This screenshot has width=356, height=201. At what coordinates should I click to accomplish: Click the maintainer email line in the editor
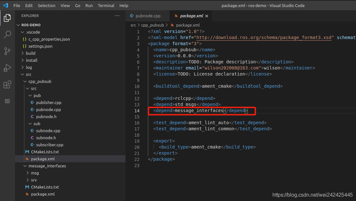(x=234, y=68)
